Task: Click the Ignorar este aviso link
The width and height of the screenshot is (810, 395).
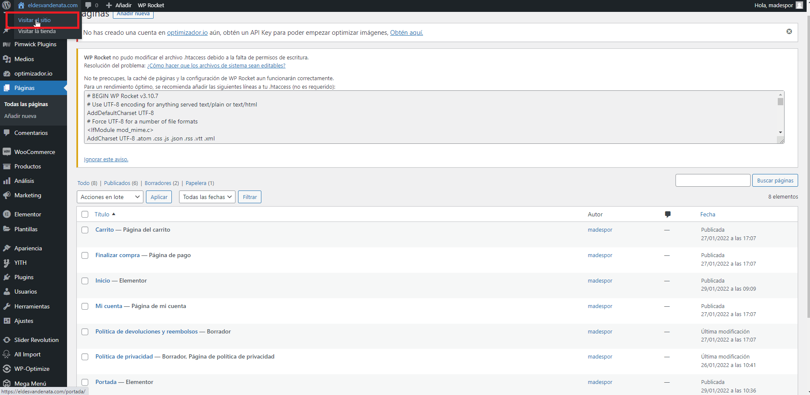Action: (x=106, y=159)
